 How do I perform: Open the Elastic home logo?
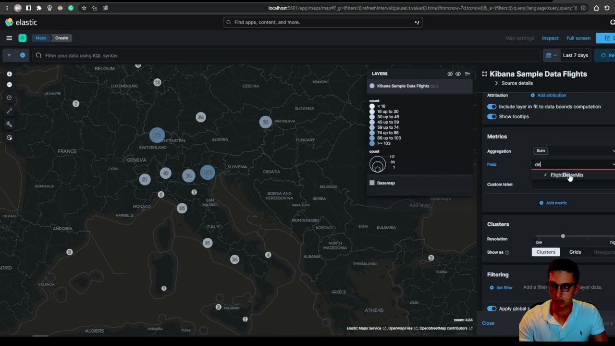[21, 22]
